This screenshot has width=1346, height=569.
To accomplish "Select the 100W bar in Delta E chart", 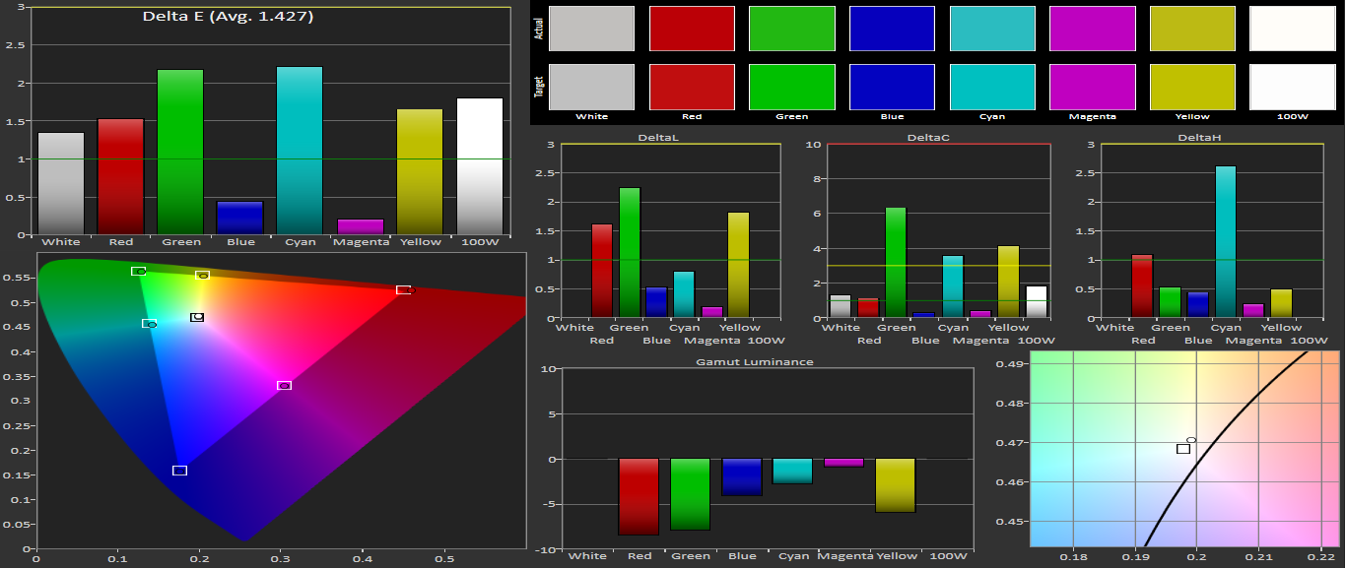I will click(x=480, y=165).
